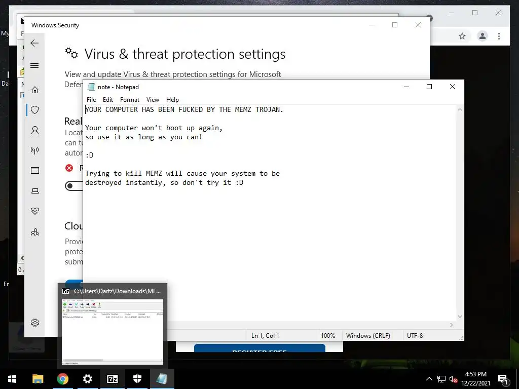Screen dimensions: 519x389
Task: Toggle the Real-time protection switch
Action: point(74,186)
